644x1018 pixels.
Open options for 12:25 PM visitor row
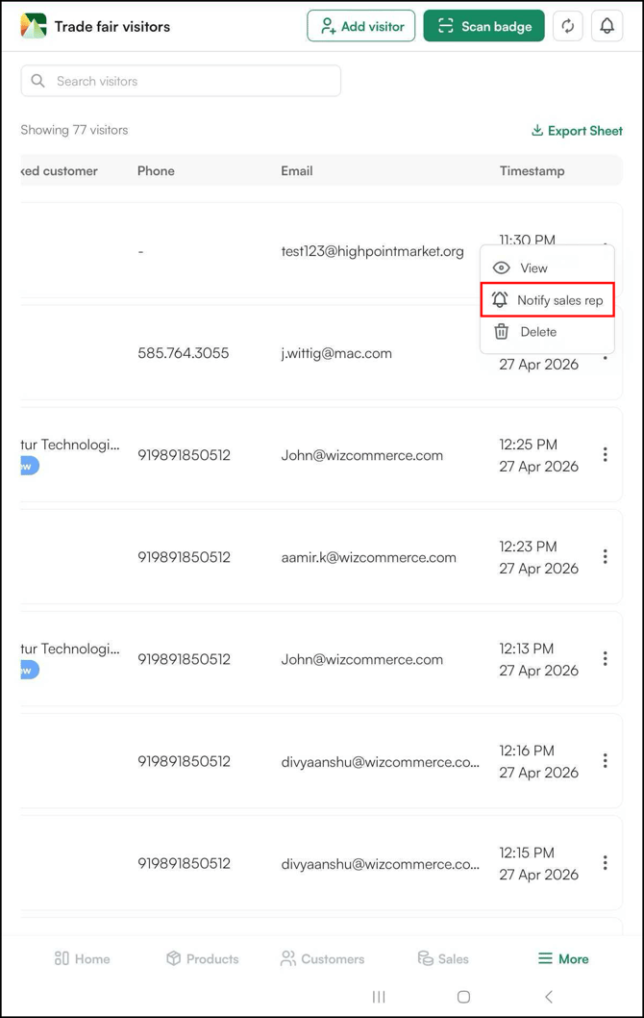tap(606, 454)
